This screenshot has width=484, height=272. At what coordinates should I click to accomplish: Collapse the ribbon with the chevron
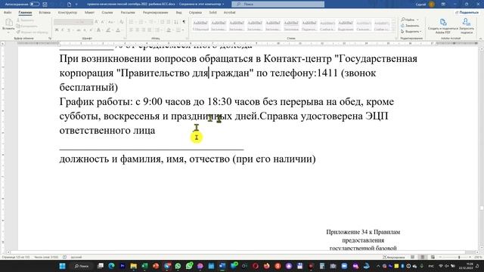pos(480,39)
